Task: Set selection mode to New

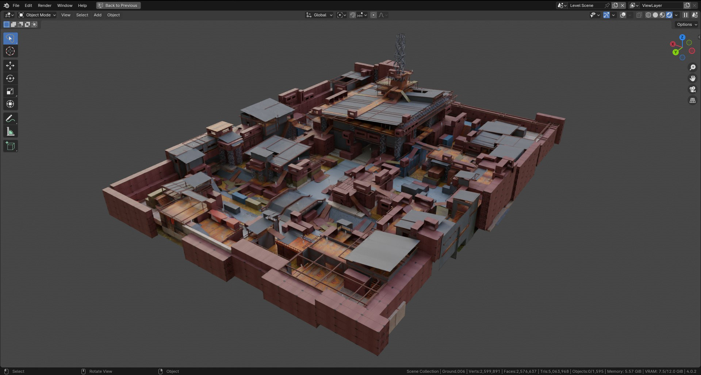Action: (x=7, y=24)
